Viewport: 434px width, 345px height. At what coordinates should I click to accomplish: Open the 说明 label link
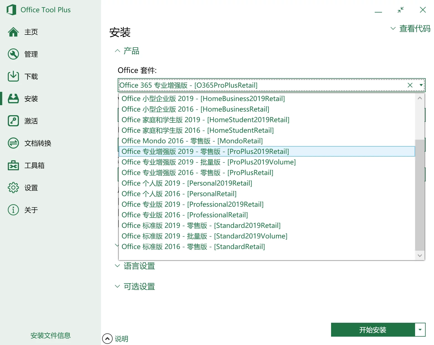click(x=122, y=339)
